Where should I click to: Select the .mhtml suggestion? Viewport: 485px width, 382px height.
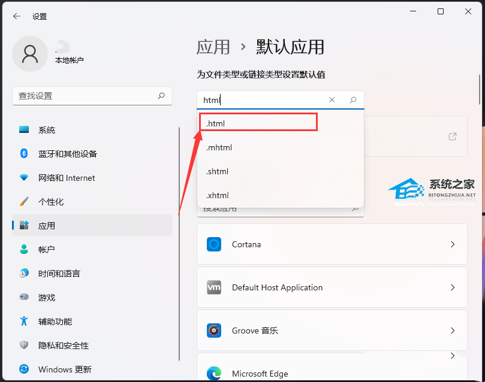[x=280, y=148]
